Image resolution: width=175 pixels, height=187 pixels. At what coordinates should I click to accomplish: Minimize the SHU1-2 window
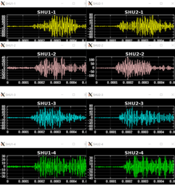[x=62, y=45]
